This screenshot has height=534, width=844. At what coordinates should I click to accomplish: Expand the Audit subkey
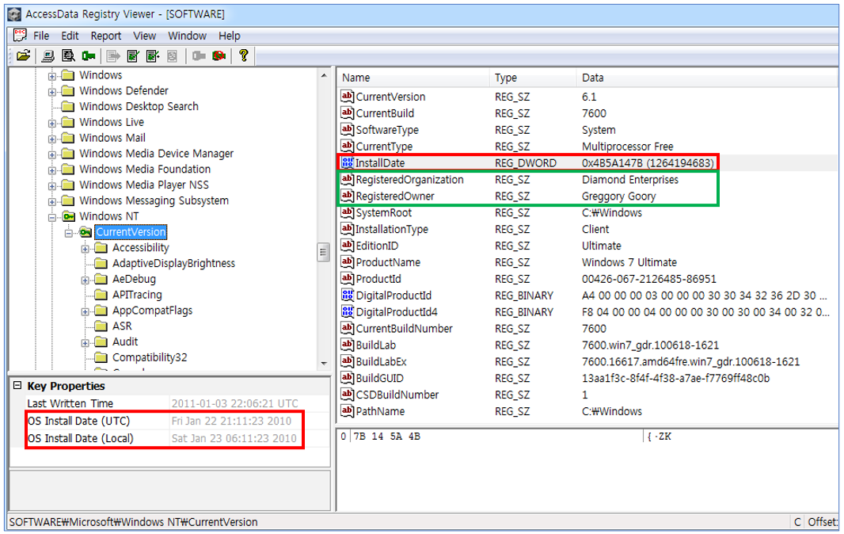click(x=85, y=343)
